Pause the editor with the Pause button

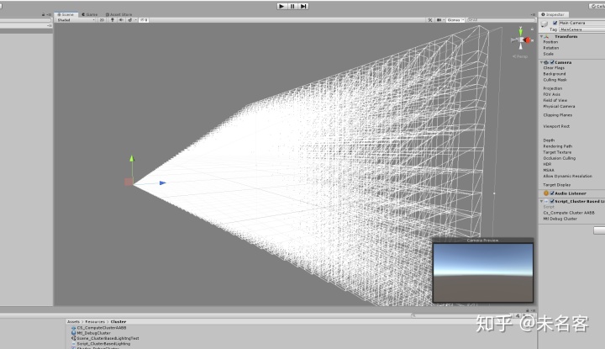pos(292,6)
